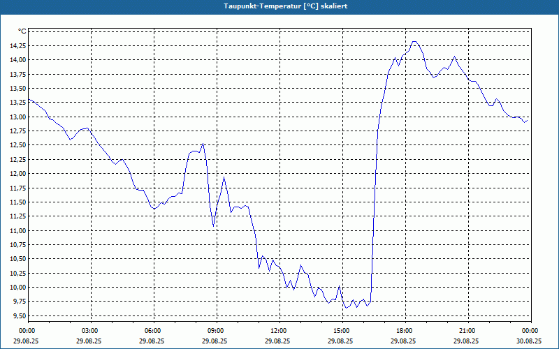Select the 10,00 y-axis value
Viewport: 559px width, 349px height.
pyautogui.click(x=19, y=288)
